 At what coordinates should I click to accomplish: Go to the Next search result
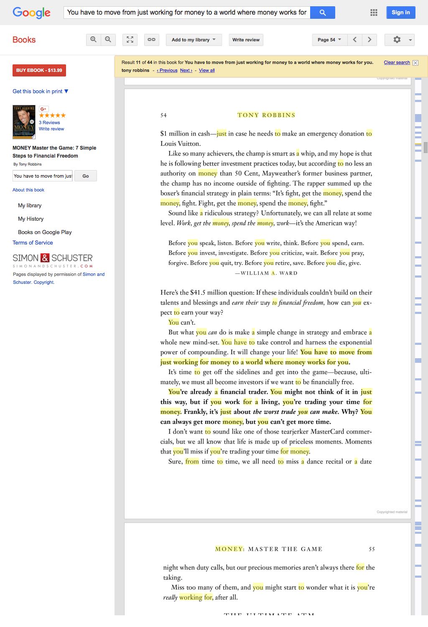[x=186, y=70]
